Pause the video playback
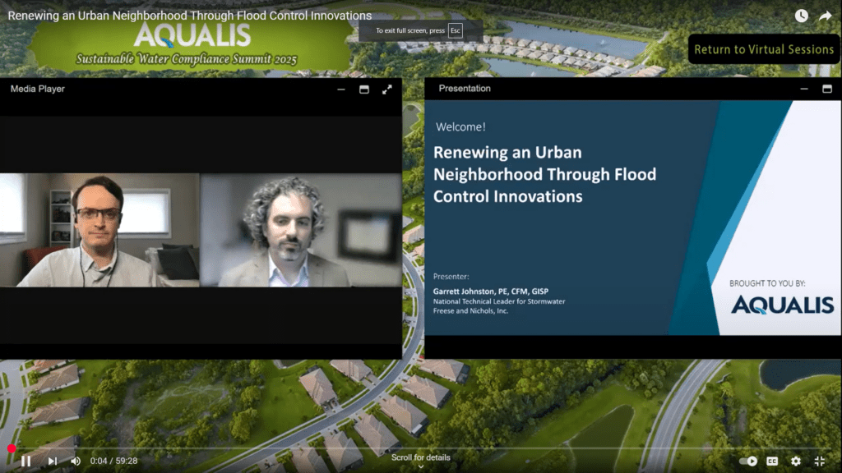 click(x=25, y=461)
